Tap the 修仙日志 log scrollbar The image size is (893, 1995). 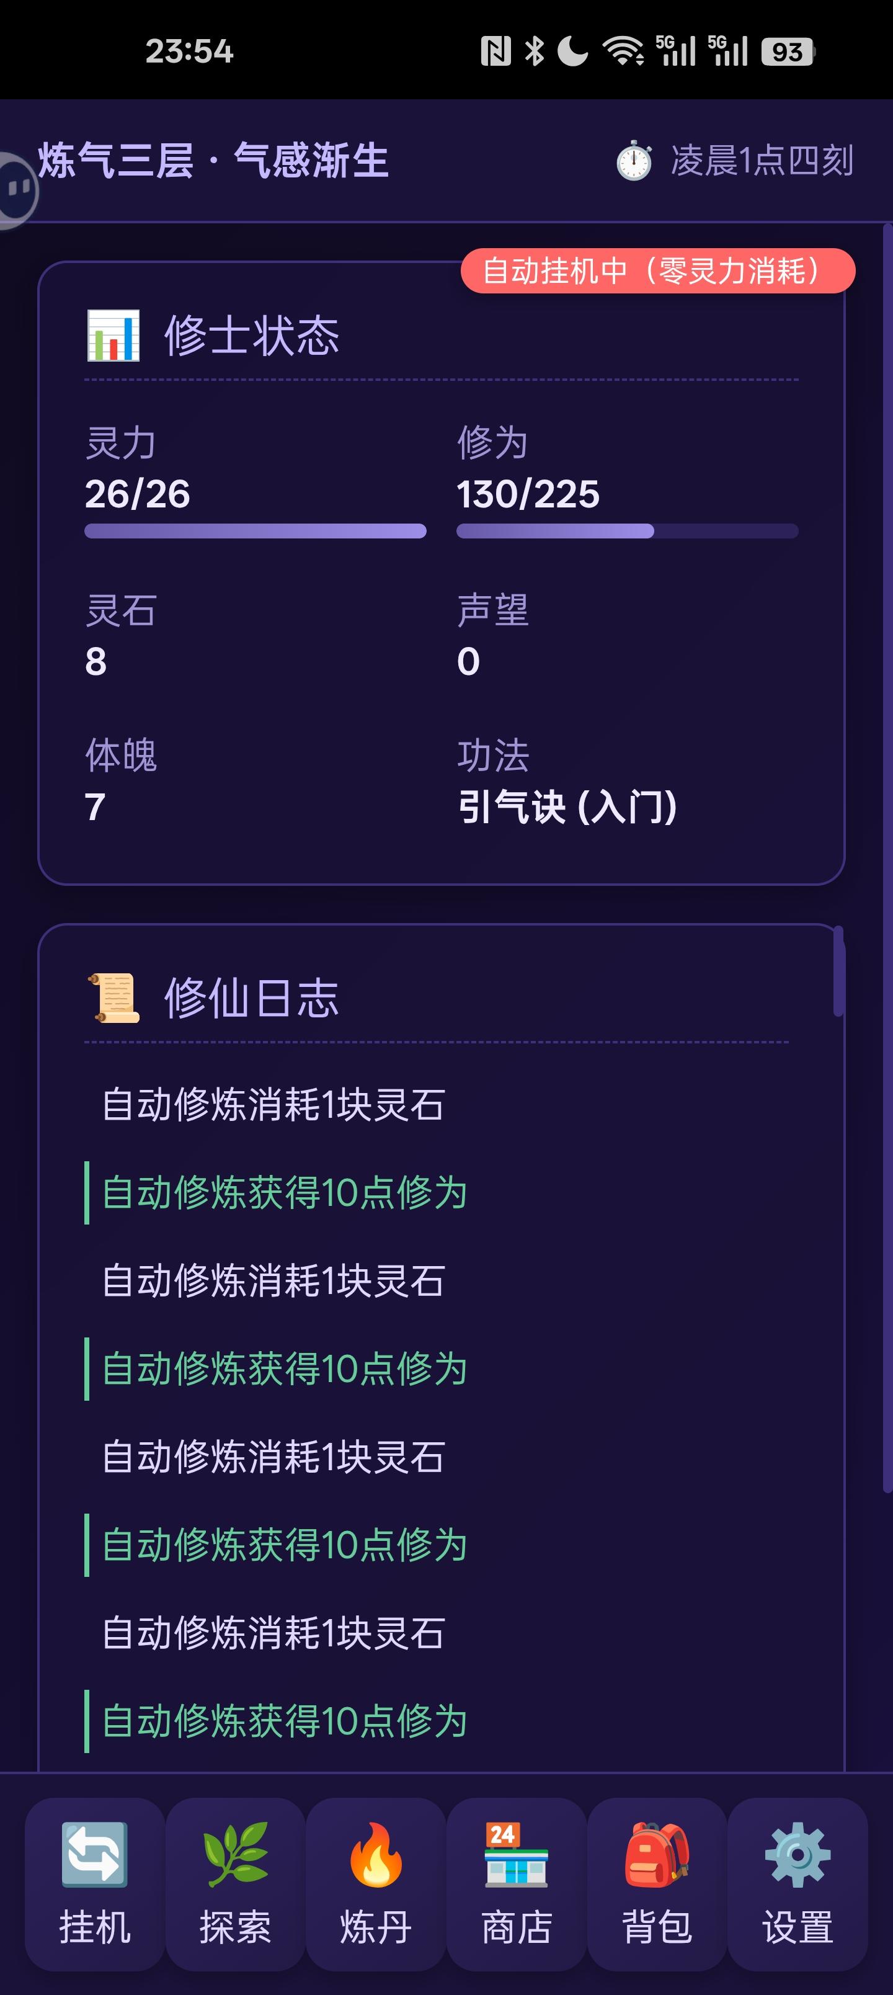click(x=838, y=972)
